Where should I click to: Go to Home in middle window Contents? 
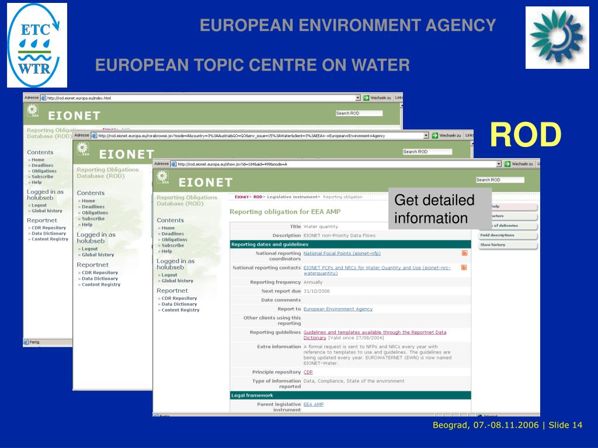[x=88, y=201]
